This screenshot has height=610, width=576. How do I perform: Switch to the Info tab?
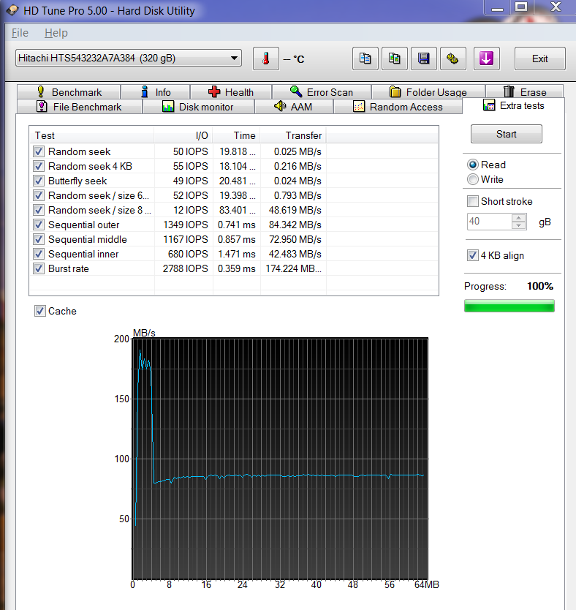point(156,92)
